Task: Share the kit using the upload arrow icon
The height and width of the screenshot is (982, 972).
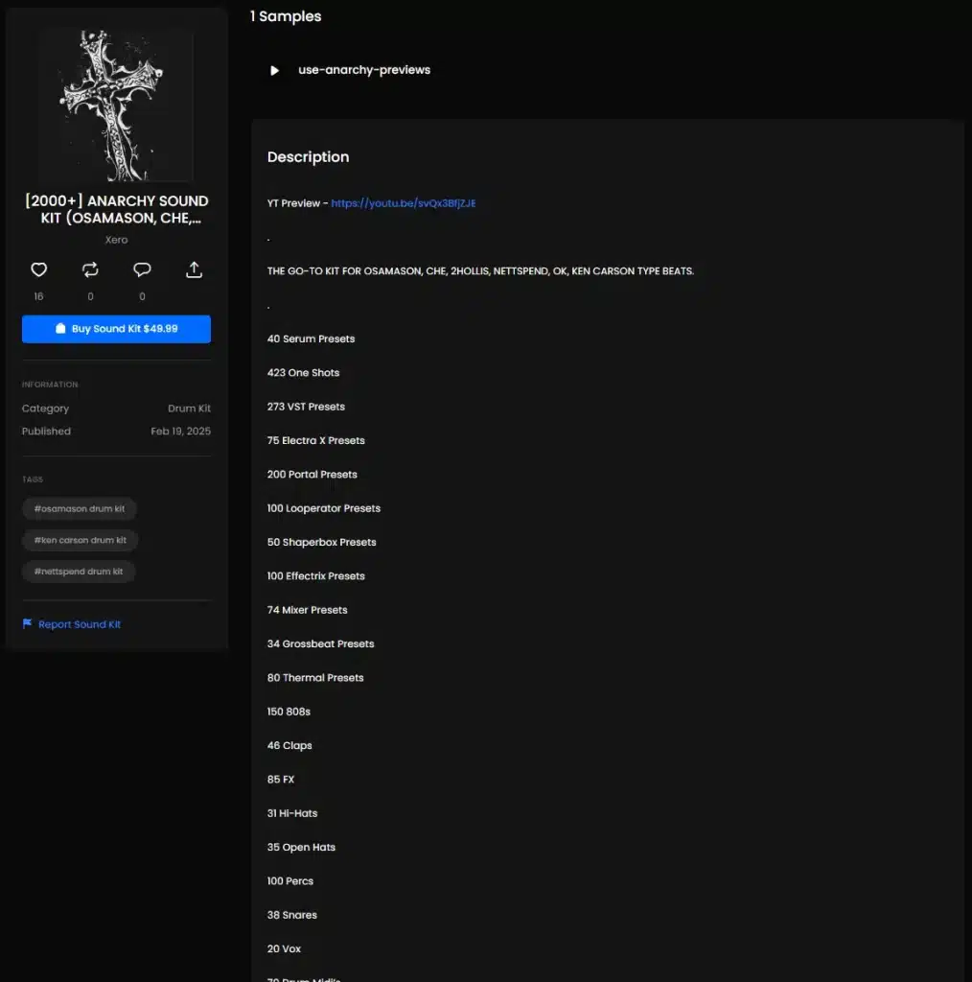Action: (194, 270)
